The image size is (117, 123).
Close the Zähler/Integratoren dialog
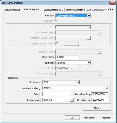pos(112,3)
